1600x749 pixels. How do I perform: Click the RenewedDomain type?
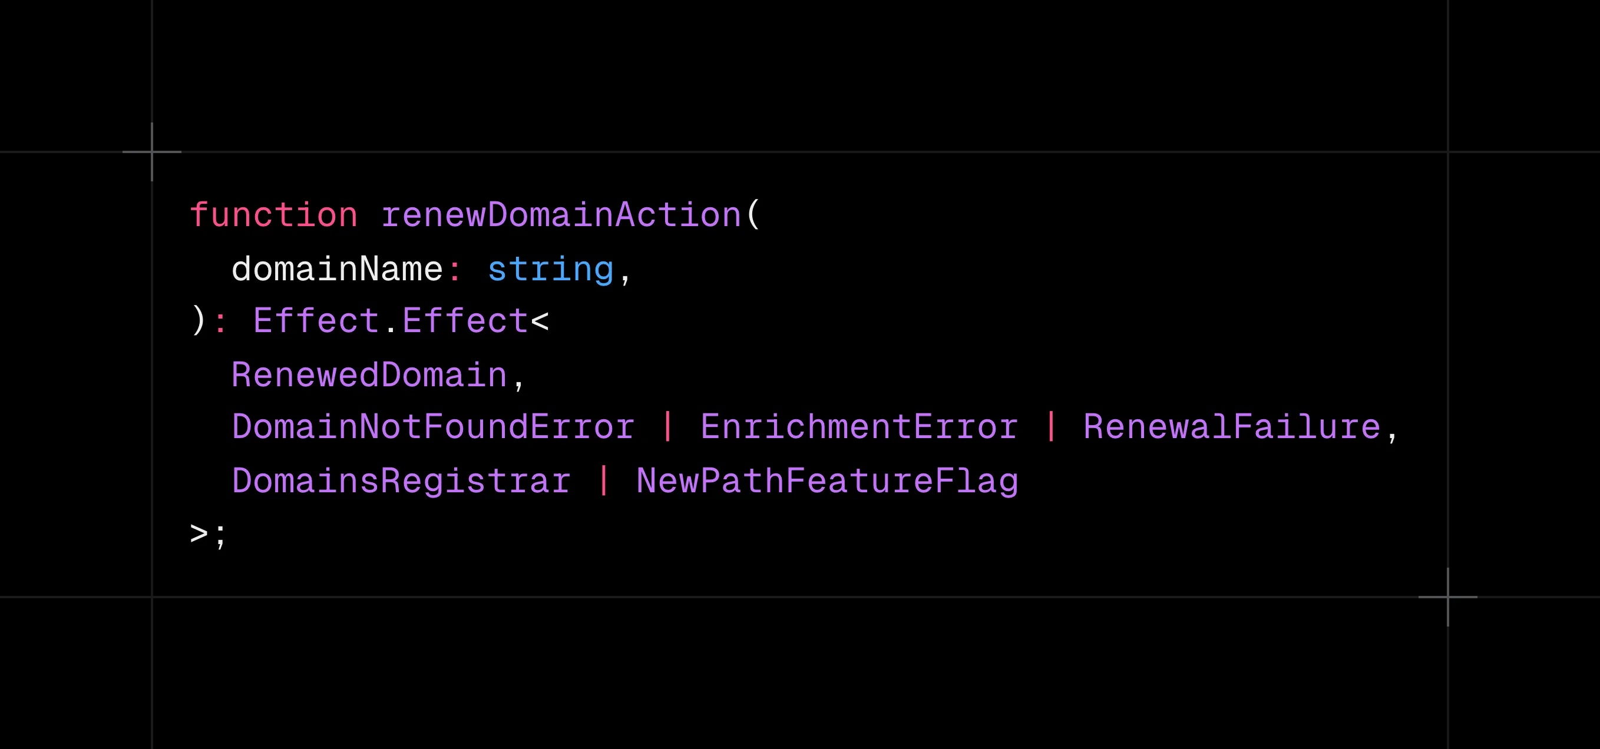pyautogui.click(x=369, y=374)
